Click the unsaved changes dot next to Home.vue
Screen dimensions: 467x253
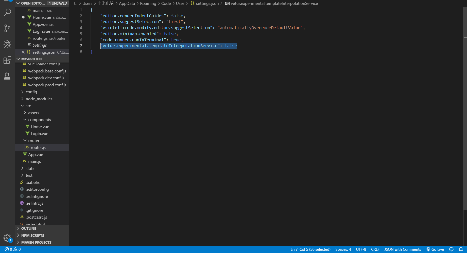[x=23, y=17]
